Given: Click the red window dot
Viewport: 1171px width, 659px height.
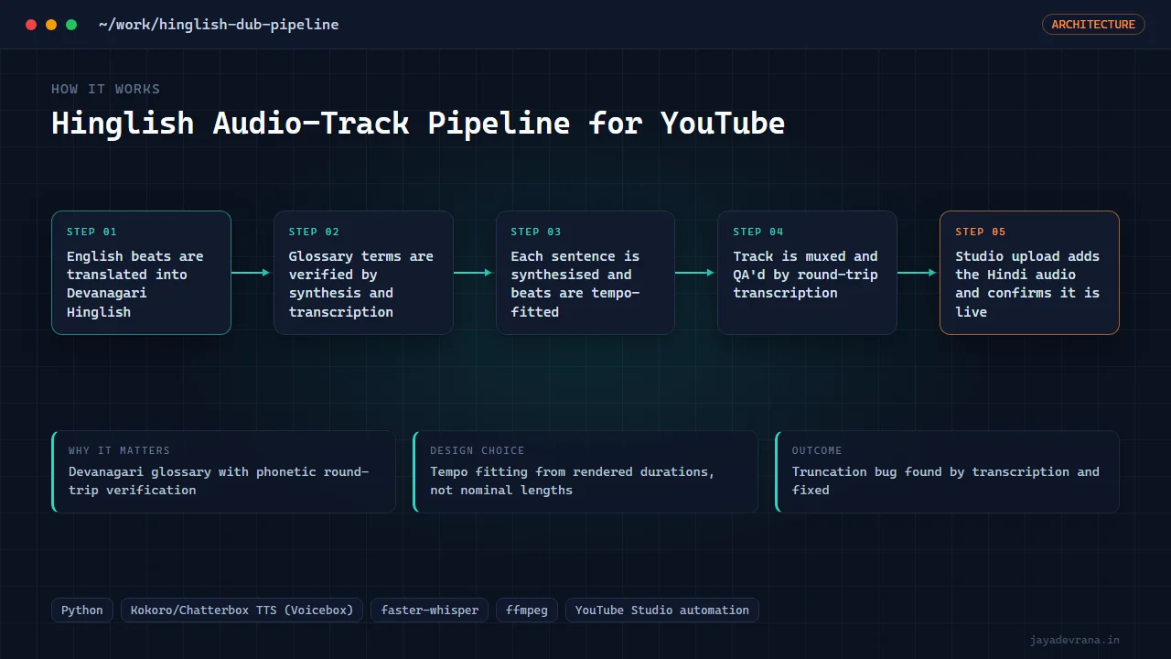Looking at the screenshot, I should [31, 25].
